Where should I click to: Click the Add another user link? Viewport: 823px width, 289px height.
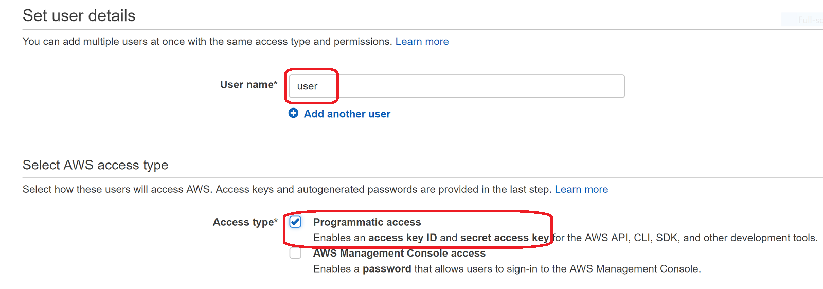click(347, 114)
